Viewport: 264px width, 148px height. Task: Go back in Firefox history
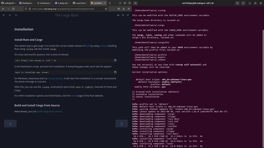3,9
